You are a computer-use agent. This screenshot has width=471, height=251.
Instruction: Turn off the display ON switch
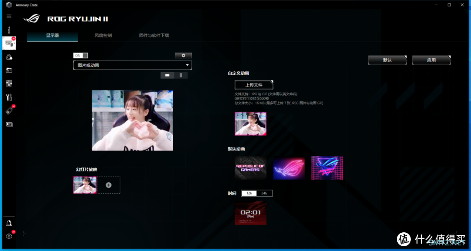[x=81, y=55]
